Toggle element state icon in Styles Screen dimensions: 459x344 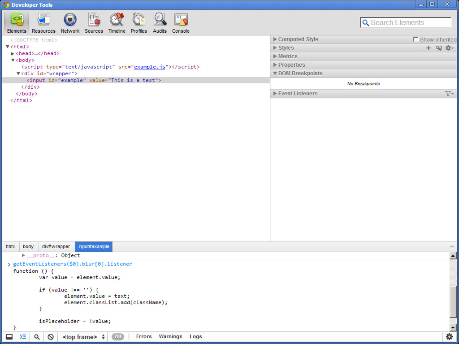pyautogui.click(x=439, y=48)
